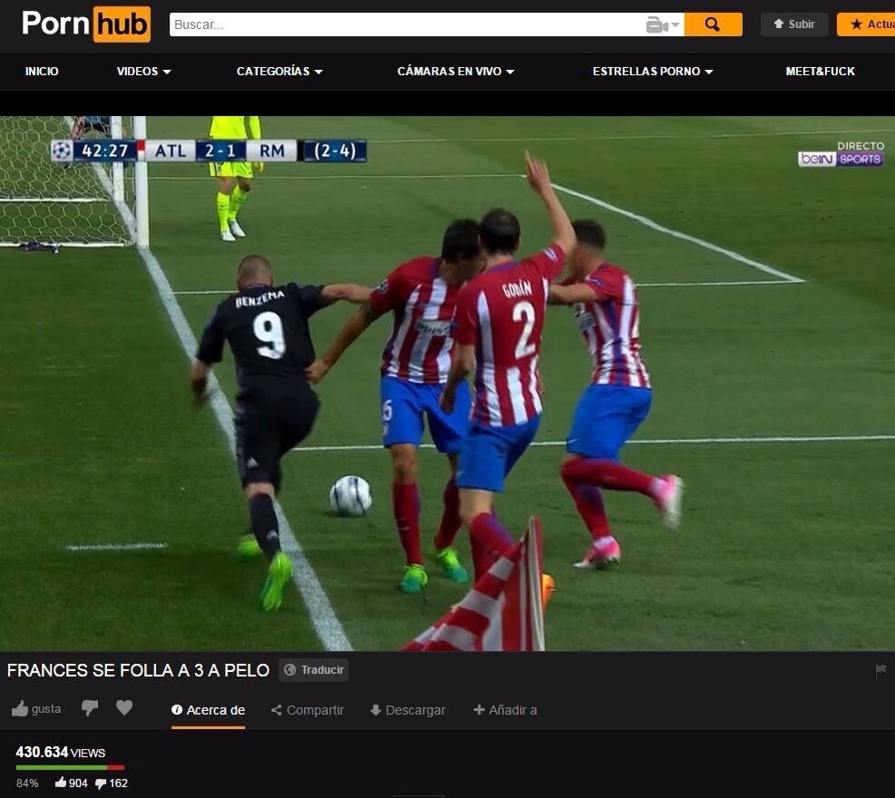Click the 904 likes count

coord(72,783)
